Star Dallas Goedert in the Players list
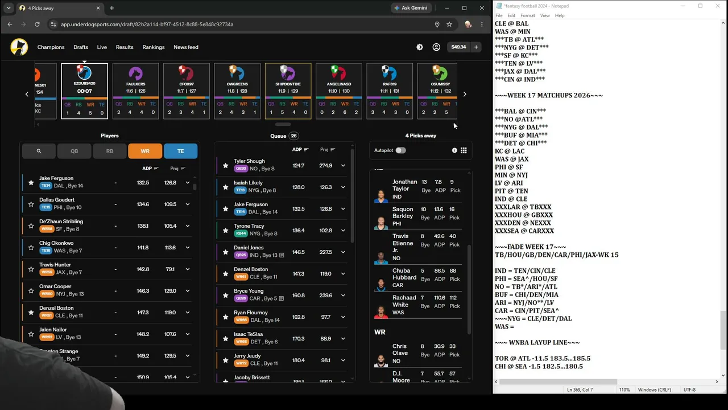728x410 pixels. [x=31, y=204]
